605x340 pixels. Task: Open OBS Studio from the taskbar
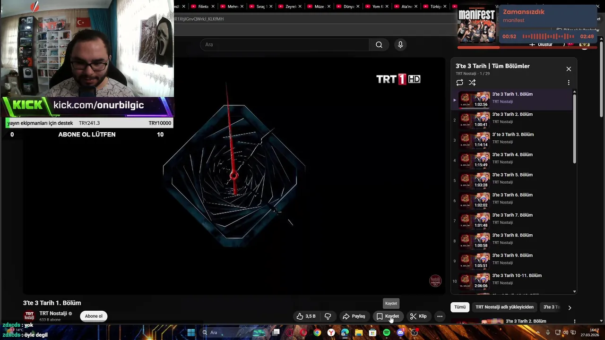[x=415, y=332]
